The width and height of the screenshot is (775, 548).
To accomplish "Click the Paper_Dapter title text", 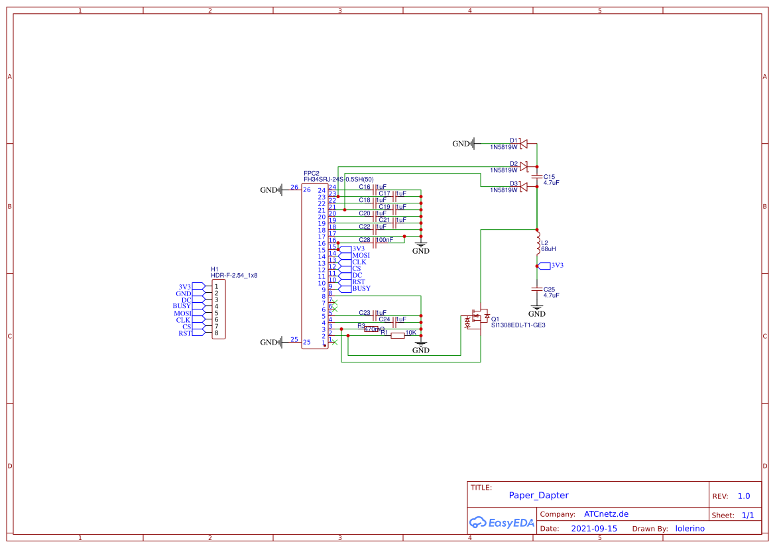I will pos(538,495).
